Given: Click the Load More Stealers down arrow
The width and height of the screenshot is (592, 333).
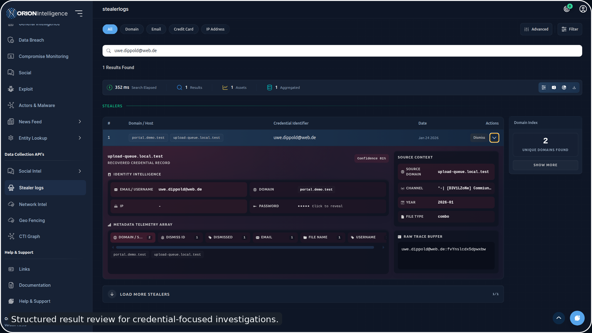Looking at the screenshot, I should click(112, 294).
